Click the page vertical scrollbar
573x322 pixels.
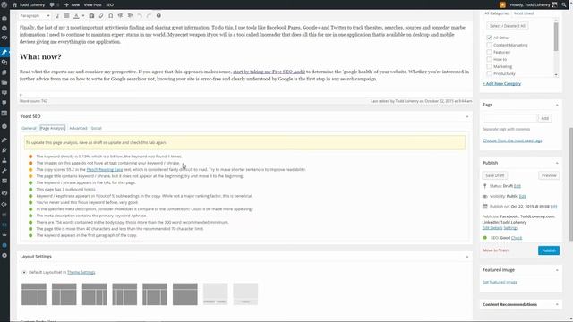point(570,184)
